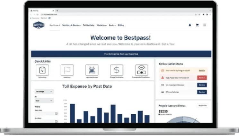Click the notifications bell icon
This screenshot has width=239, height=139.
(x=190, y=25)
